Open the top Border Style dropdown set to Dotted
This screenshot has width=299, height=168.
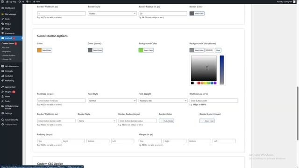[112, 14]
